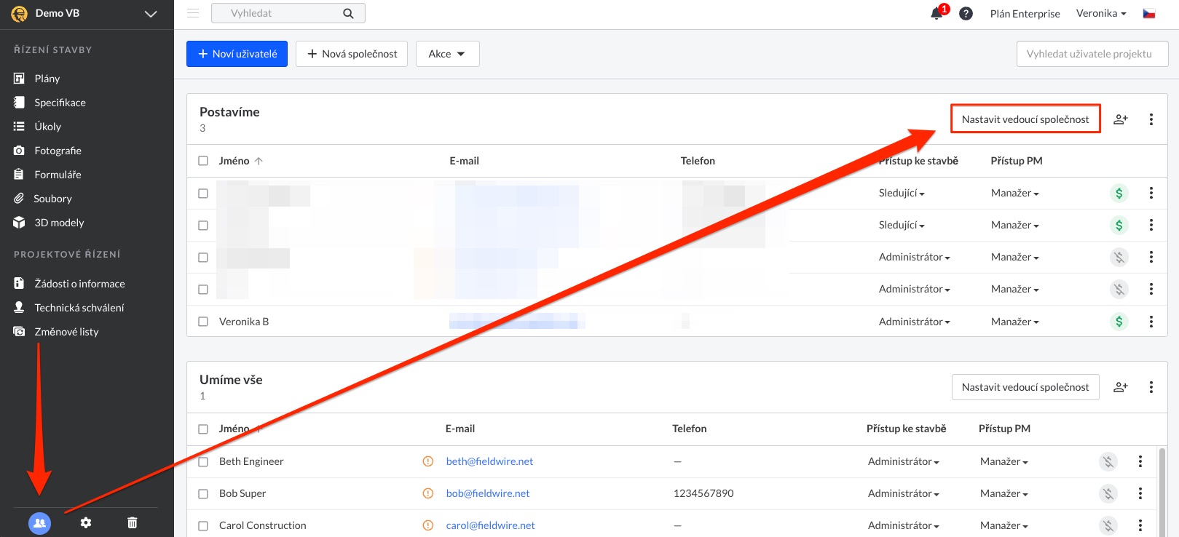The width and height of the screenshot is (1179, 537).
Task: Check the box next to Veronika B
Action: point(203,322)
